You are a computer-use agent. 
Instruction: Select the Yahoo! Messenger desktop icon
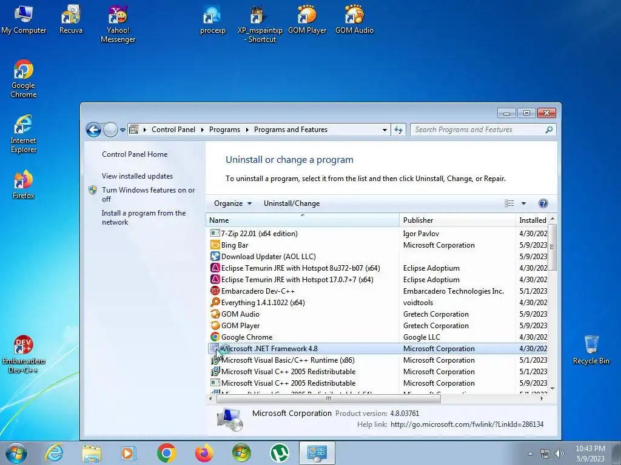click(x=118, y=24)
